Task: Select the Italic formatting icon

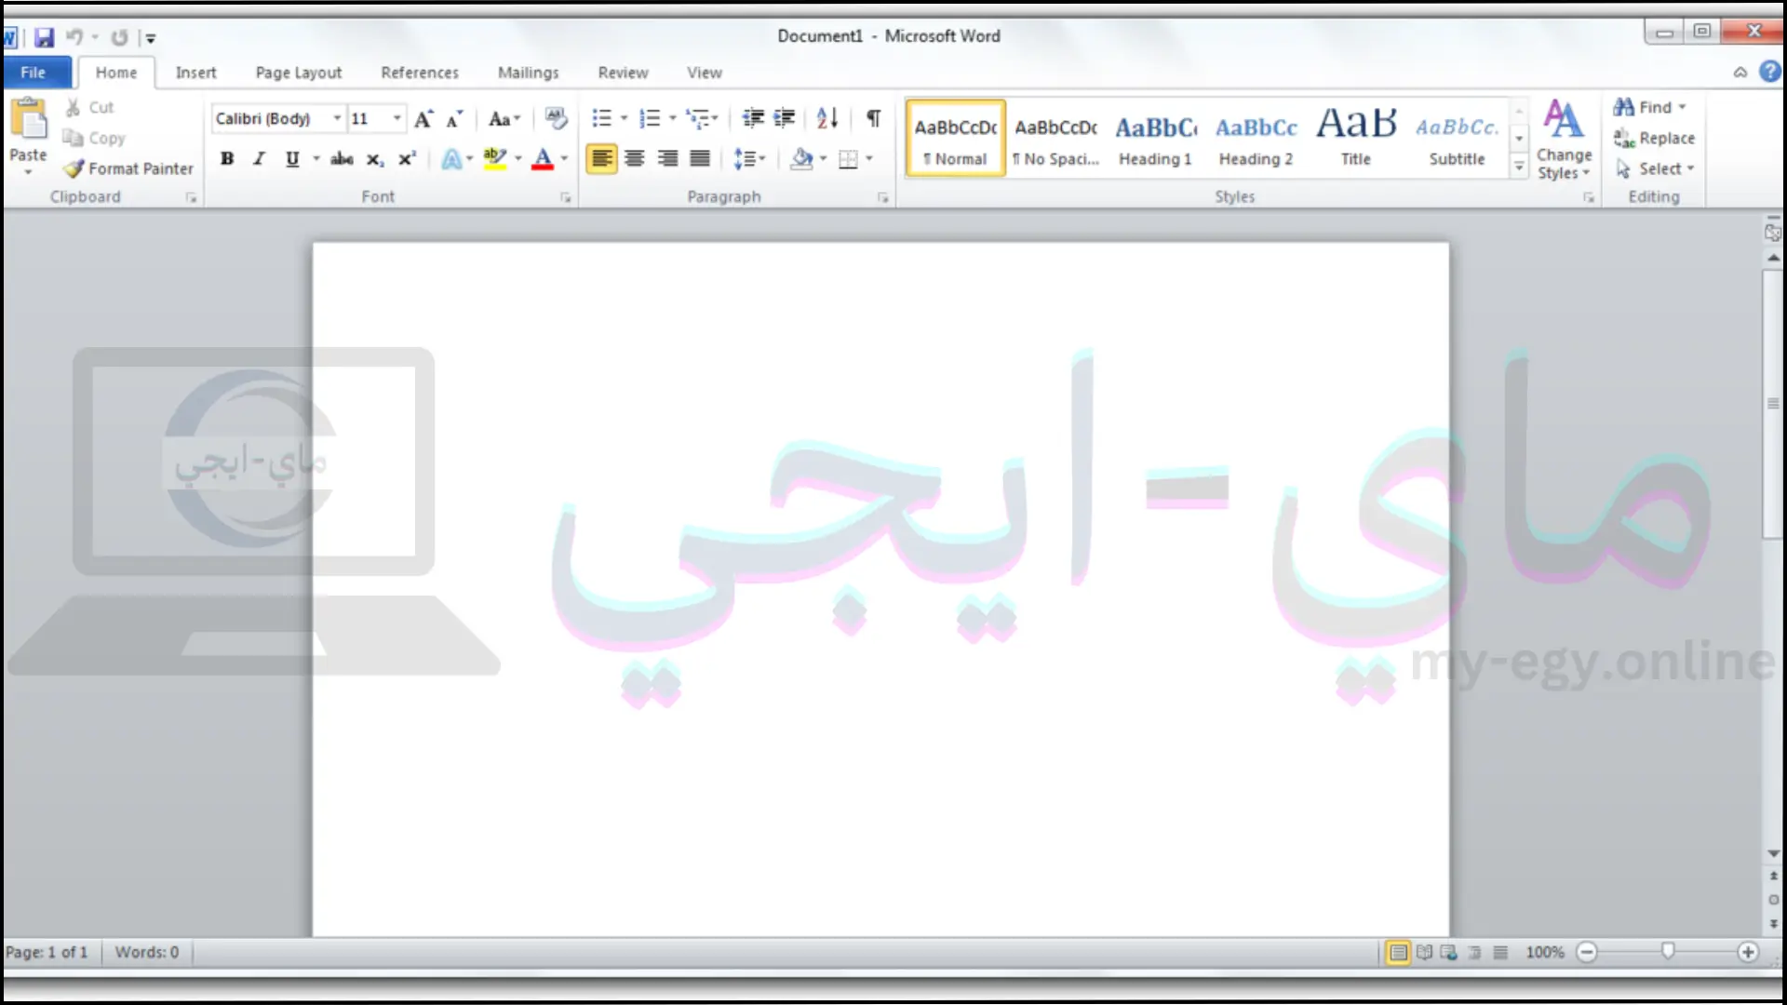Action: pyautogui.click(x=259, y=159)
